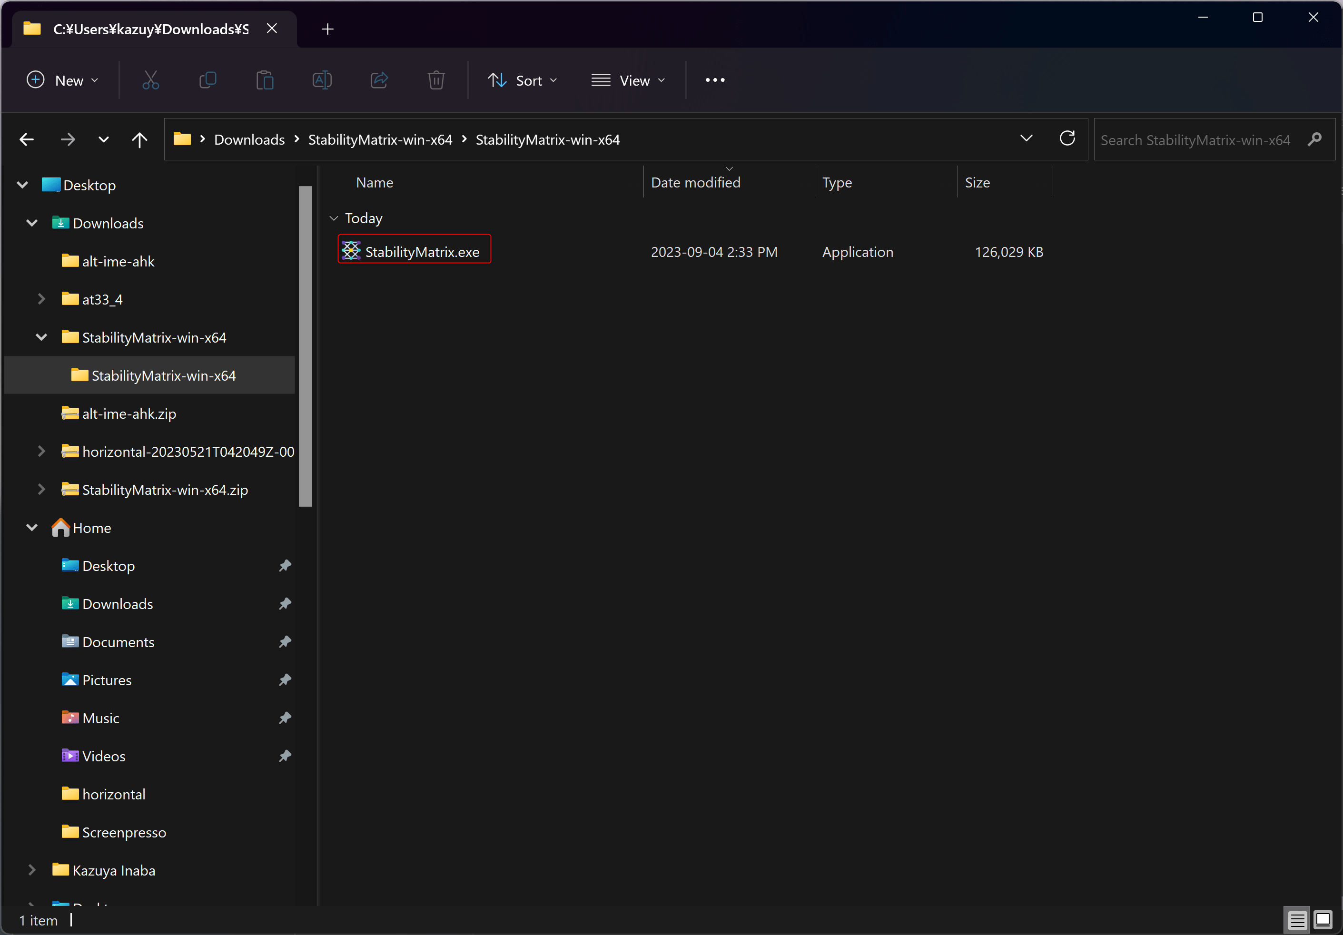Viewport: 1343px width, 935px height.
Task: Open the View menu
Action: [628, 80]
